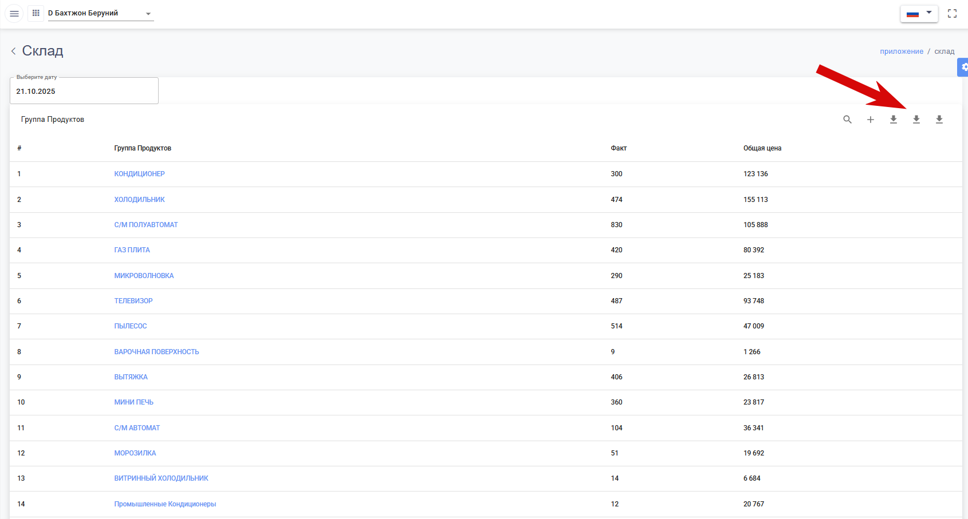Open the blue settings gear panel
The height and width of the screenshot is (519, 968).
click(963, 68)
